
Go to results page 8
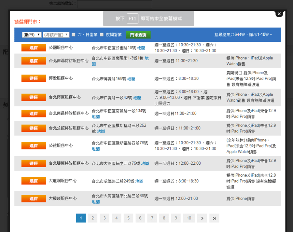click(x=164, y=218)
